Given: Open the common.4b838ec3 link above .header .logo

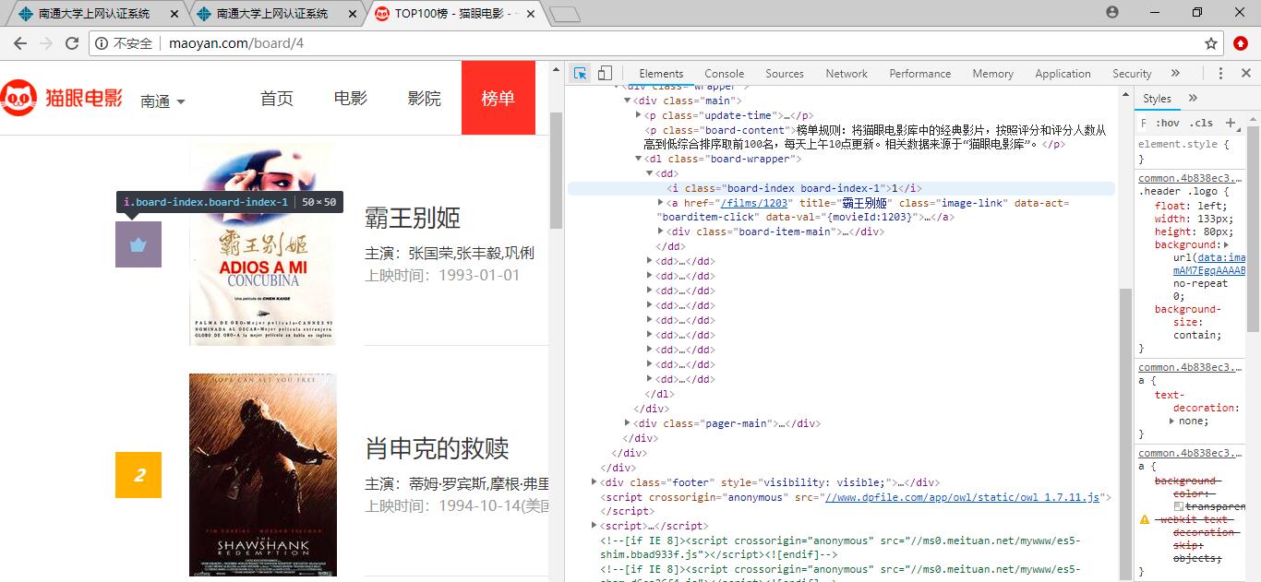Looking at the screenshot, I should (x=1192, y=178).
